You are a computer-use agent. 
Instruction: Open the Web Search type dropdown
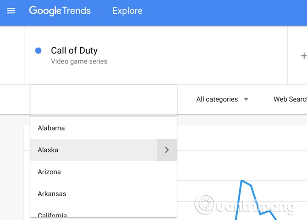click(290, 99)
